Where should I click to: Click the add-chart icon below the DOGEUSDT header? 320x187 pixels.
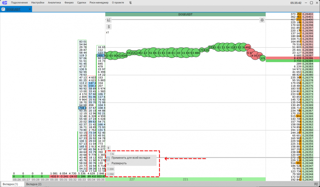[109, 20]
